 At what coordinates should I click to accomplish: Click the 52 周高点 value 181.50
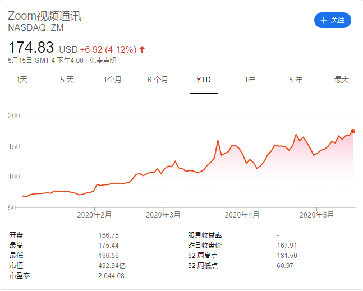(x=287, y=256)
